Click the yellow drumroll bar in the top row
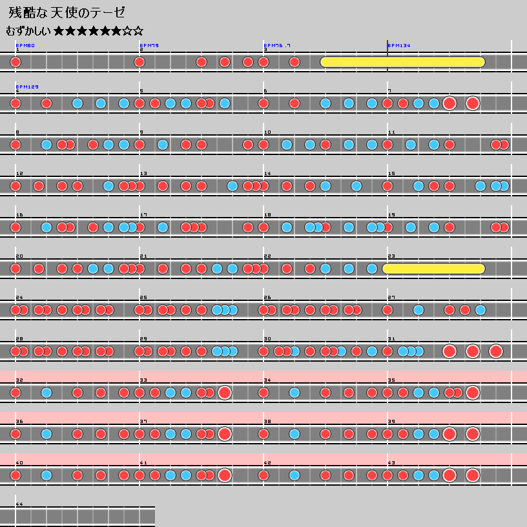The height and width of the screenshot is (527, 527). coord(402,62)
